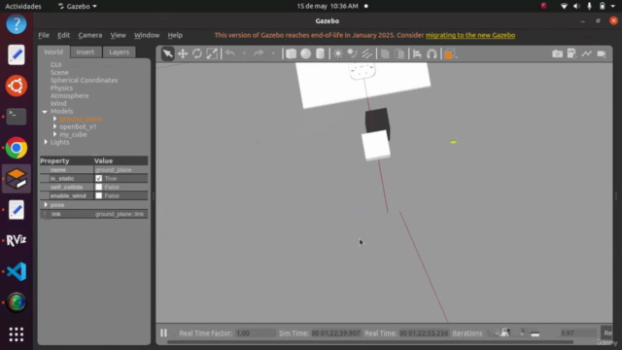
Task: Select Physics in the world tree
Action: (61, 88)
